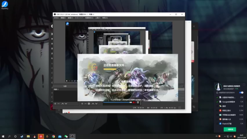Close the optimizer popup circle button
This screenshot has height=139, width=247.
[244, 85]
